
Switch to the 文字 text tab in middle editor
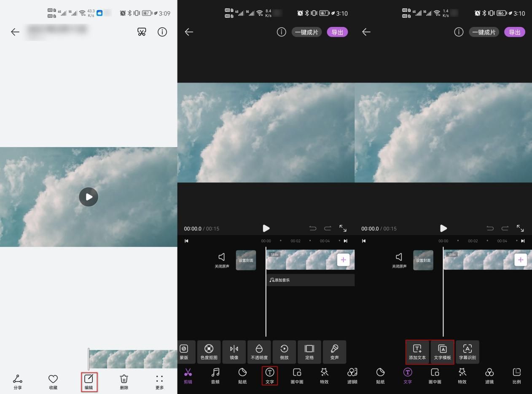click(x=270, y=376)
